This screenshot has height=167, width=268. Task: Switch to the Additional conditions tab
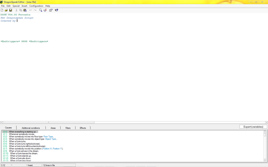click(x=31, y=128)
